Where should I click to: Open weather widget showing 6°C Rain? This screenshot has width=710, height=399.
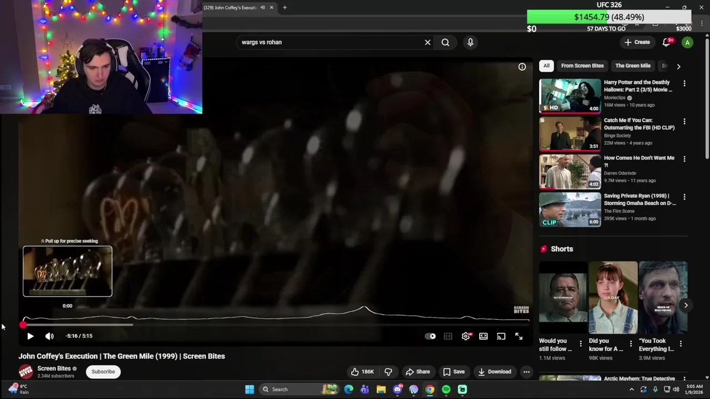coord(18,389)
